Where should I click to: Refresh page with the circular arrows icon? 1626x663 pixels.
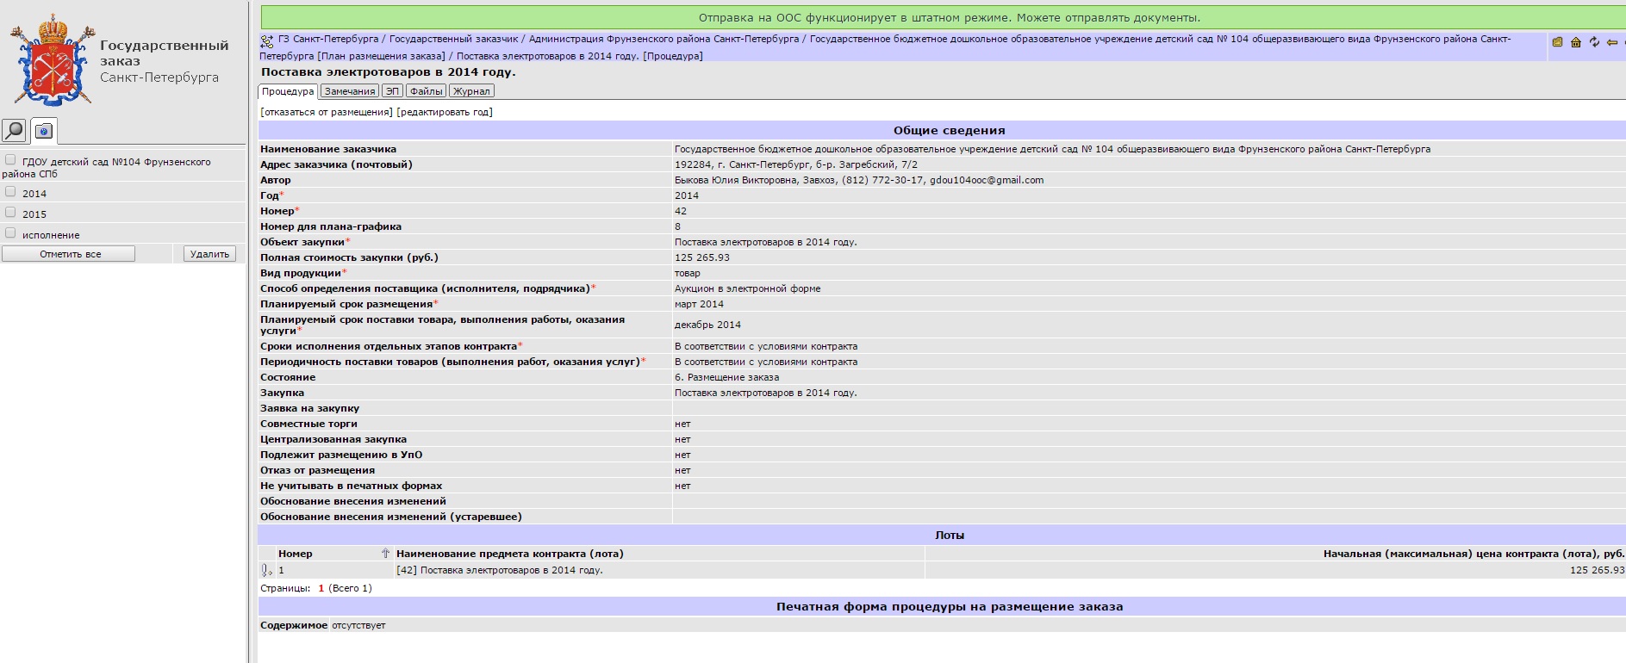(1594, 42)
